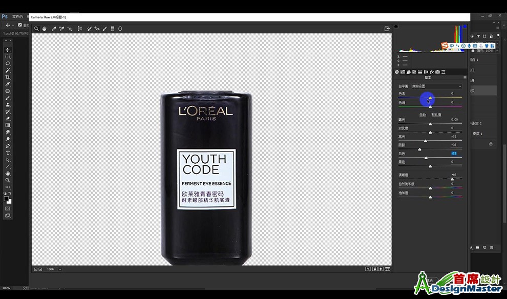
Task: Zoom in with the plus button
Action: 40,269
